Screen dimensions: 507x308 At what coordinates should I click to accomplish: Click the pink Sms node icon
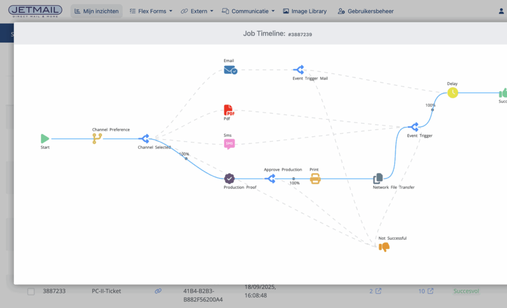click(229, 144)
